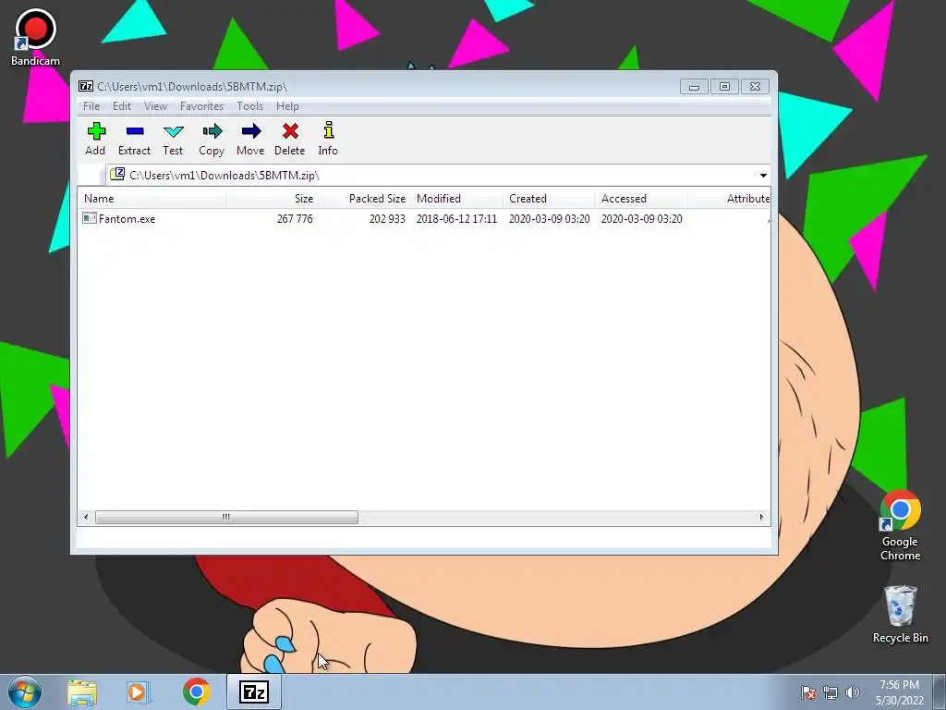
Task: Select the Fantom.exe file name
Action: (127, 218)
